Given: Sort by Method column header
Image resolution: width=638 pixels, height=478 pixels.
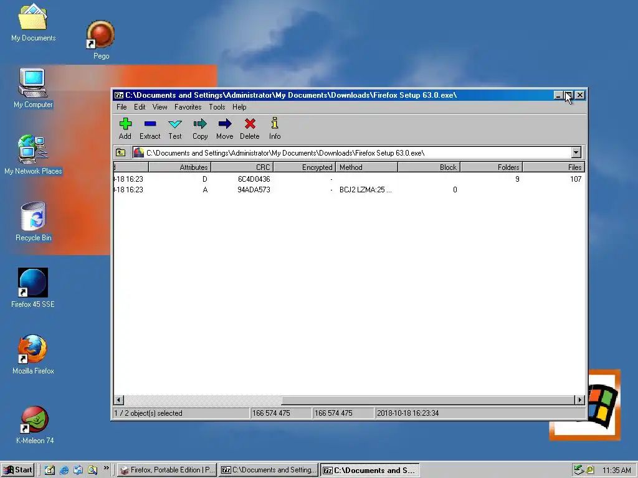Looking at the screenshot, I should tap(366, 167).
